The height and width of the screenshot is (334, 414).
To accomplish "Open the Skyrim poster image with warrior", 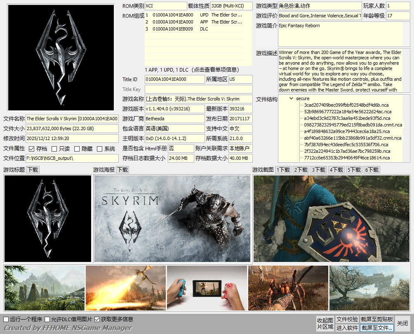I will click(x=172, y=219).
